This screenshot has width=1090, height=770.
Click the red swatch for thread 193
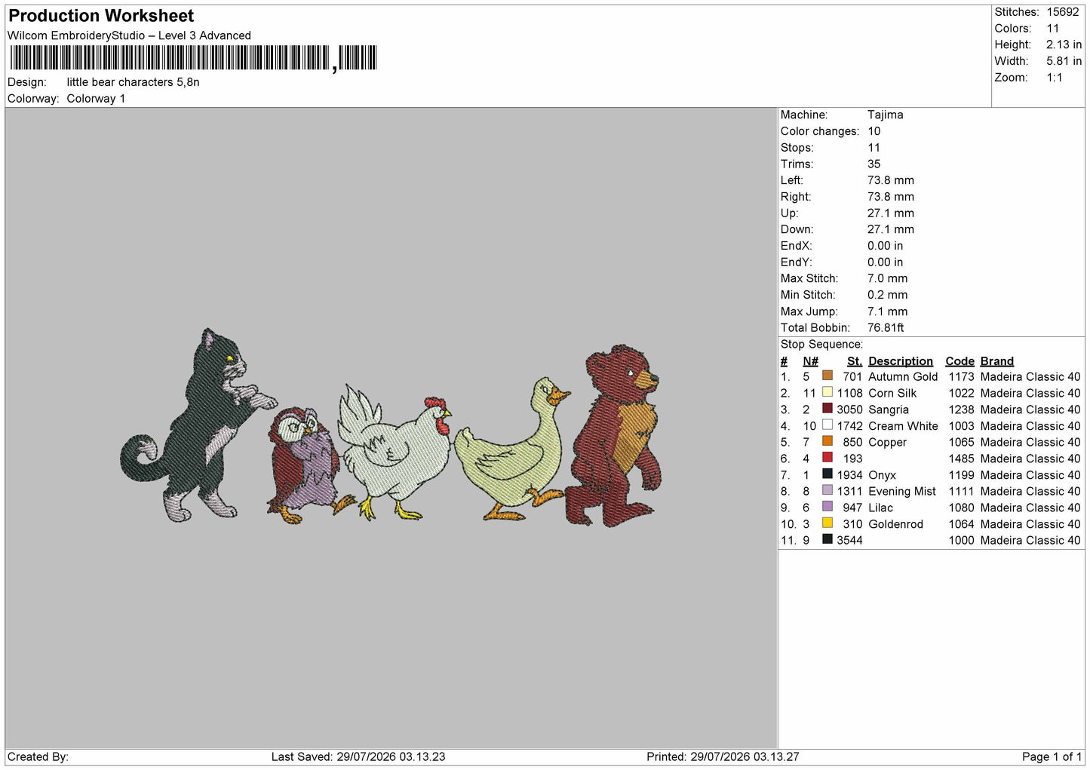[x=827, y=458]
